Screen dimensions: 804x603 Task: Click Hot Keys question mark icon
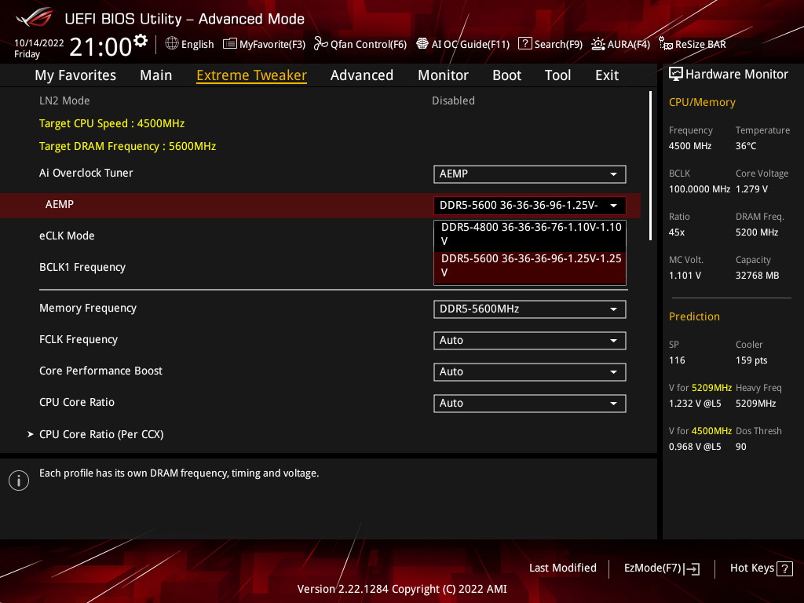[784, 568]
